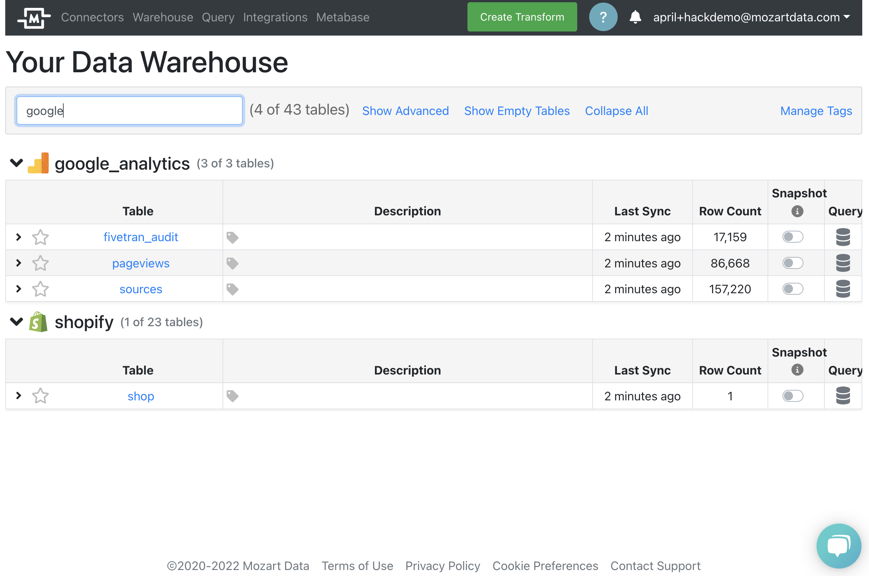Click the Google Analytics logo icon
Viewport: 869px width, 576px height.
pyautogui.click(x=39, y=163)
